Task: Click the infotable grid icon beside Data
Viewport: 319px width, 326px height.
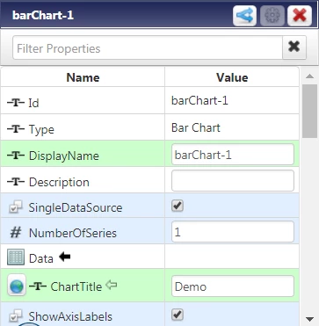Action: (16, 257)
